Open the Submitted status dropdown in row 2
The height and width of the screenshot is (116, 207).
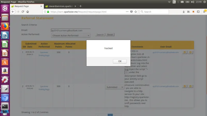coord(114,87)
